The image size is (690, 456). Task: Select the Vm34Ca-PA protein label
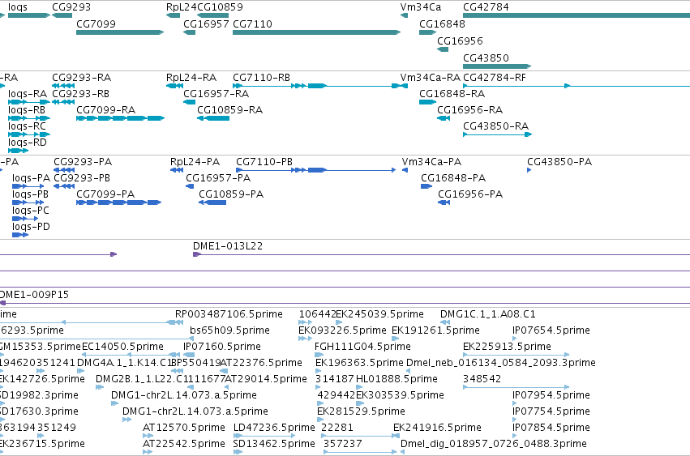(x=431, y=162)
